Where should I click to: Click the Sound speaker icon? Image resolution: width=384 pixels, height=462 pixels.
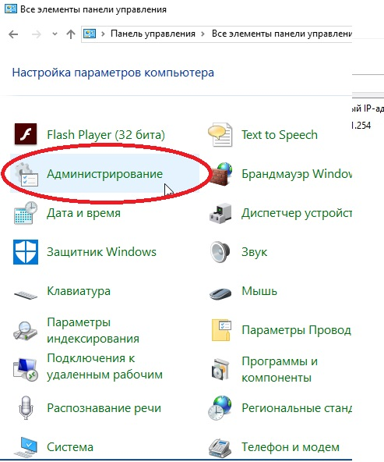(x=220, y=252)
